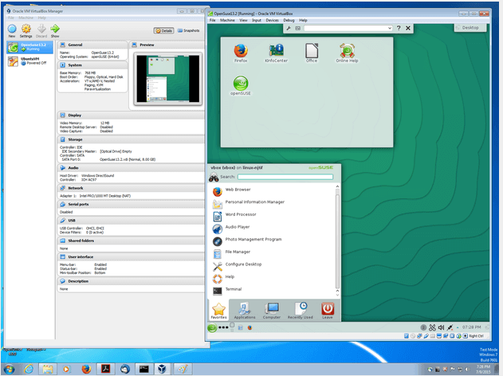
Task: Open the Input menu in OpenSuse VM window
Action: pyautogui.click(x=257, y=20)
